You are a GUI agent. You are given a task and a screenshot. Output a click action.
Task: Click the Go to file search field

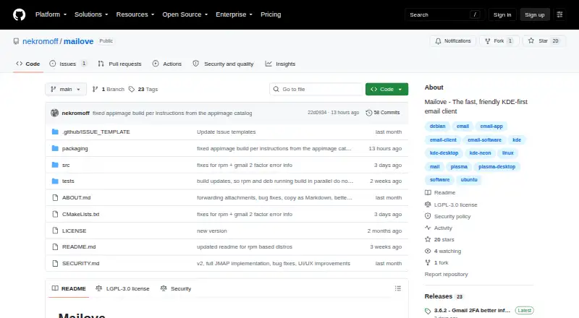click(316, 90)
